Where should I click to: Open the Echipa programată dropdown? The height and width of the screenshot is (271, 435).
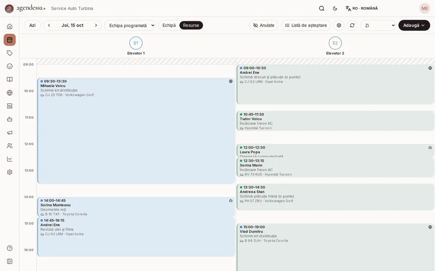(130, 25)
